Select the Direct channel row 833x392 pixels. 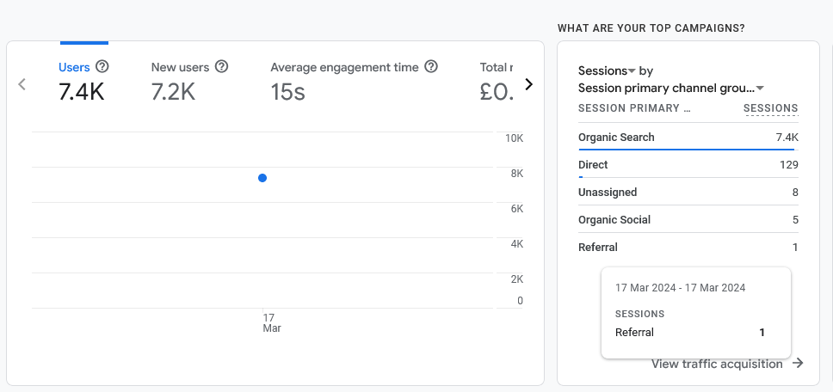tap(688, 165)
